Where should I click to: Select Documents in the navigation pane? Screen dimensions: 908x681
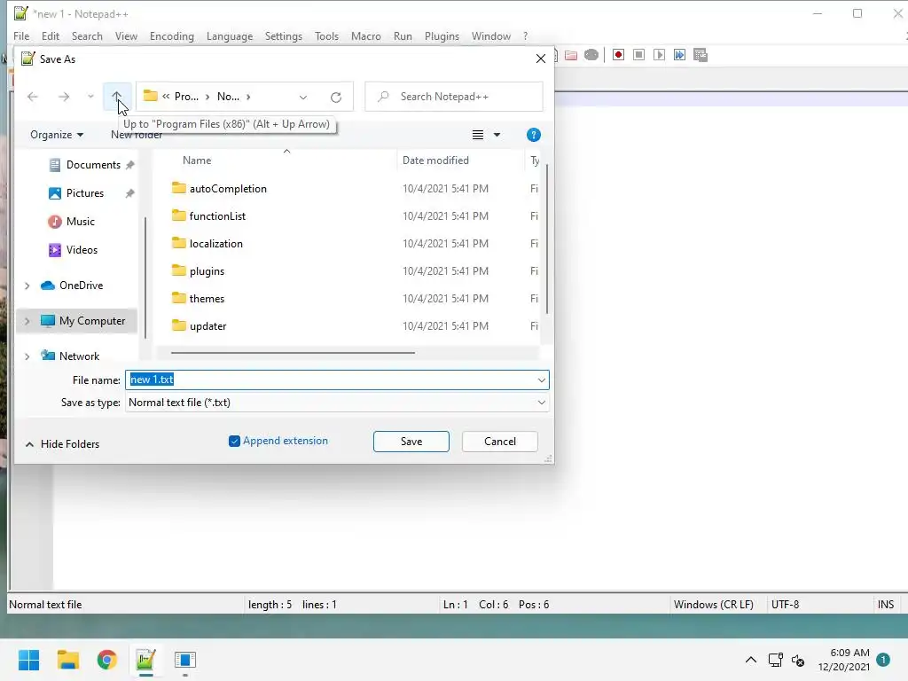point(92,165)
